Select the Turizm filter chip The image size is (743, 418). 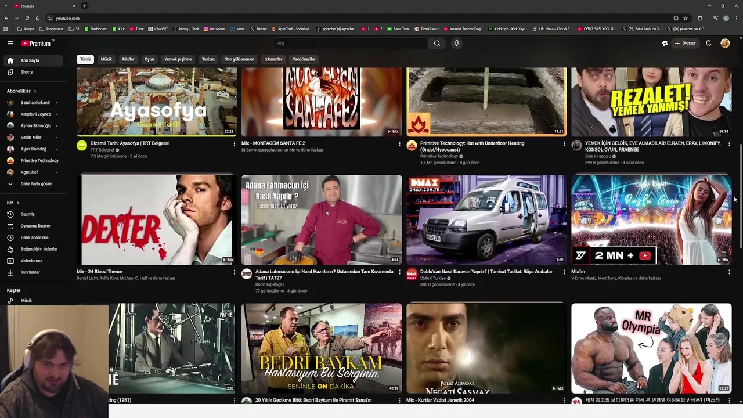208,59
